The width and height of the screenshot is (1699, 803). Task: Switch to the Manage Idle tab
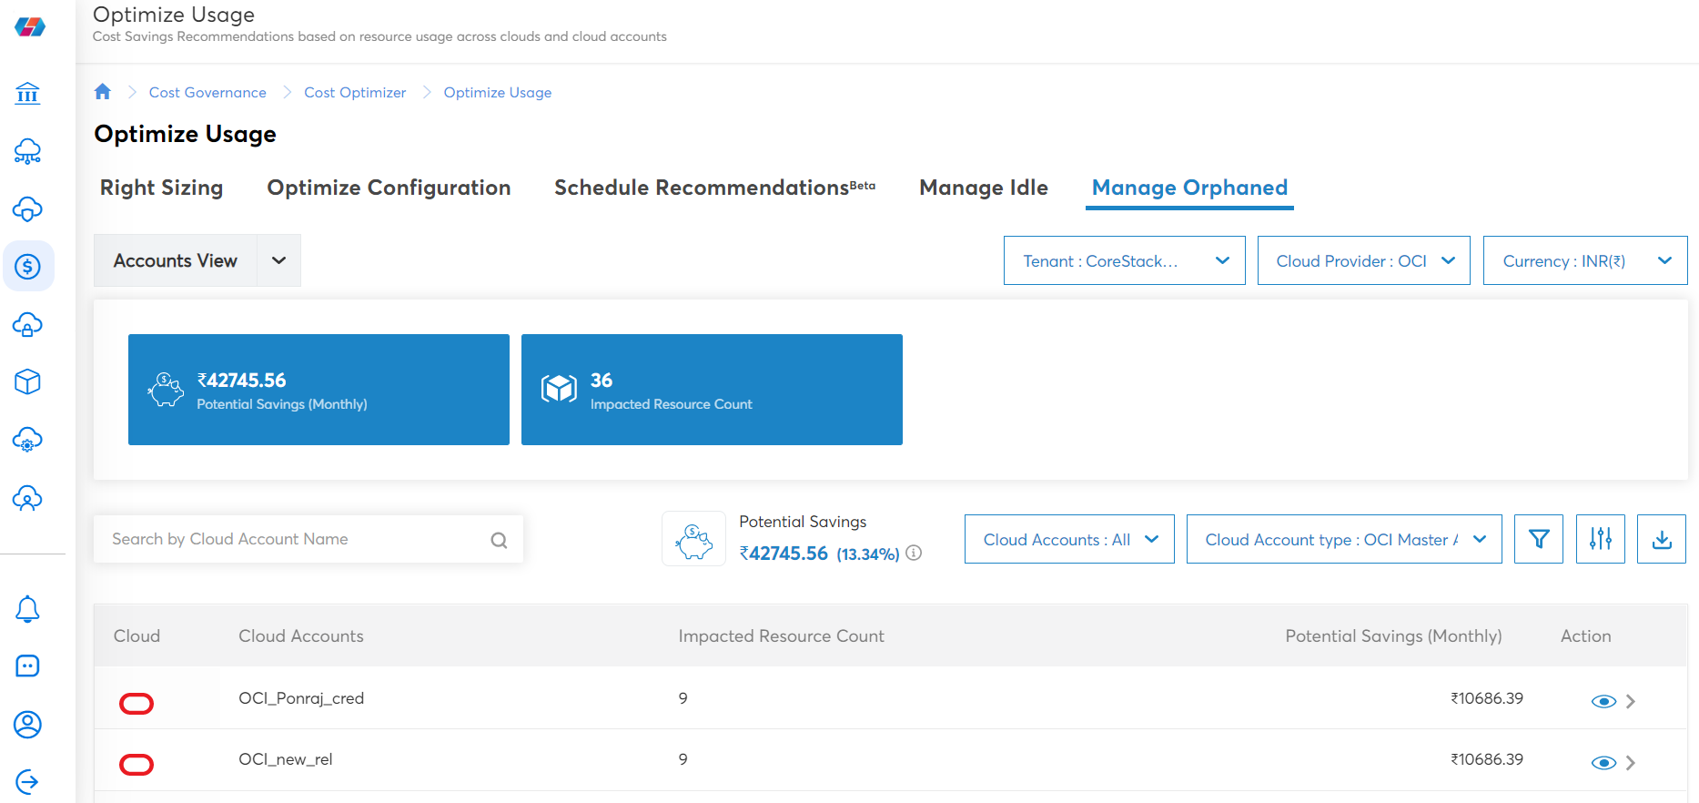click(x=984, y=188)
